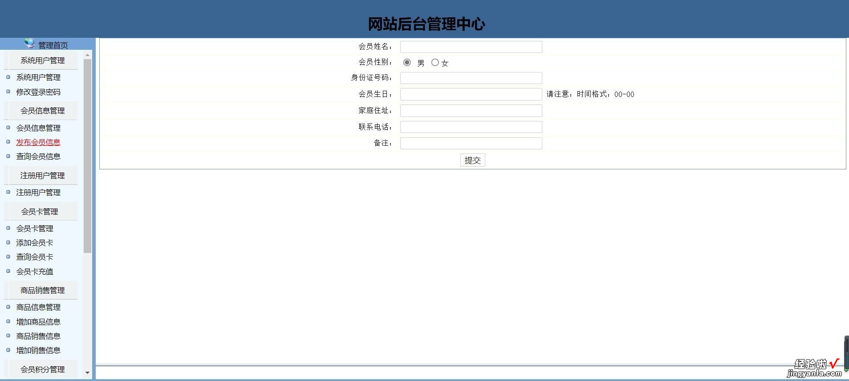Click the bullet icon beside 查询会员信息
849x381 pixels.
pos(8,156)
